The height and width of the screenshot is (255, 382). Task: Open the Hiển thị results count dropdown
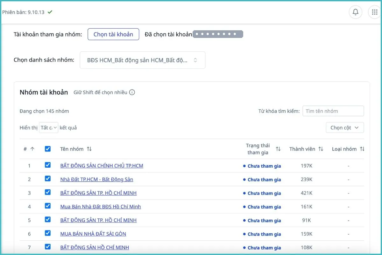click(48, 127)
